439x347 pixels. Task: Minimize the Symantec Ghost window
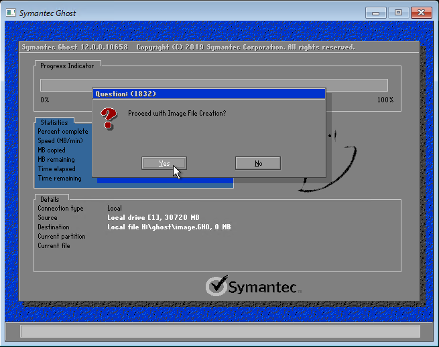[376, 13]
